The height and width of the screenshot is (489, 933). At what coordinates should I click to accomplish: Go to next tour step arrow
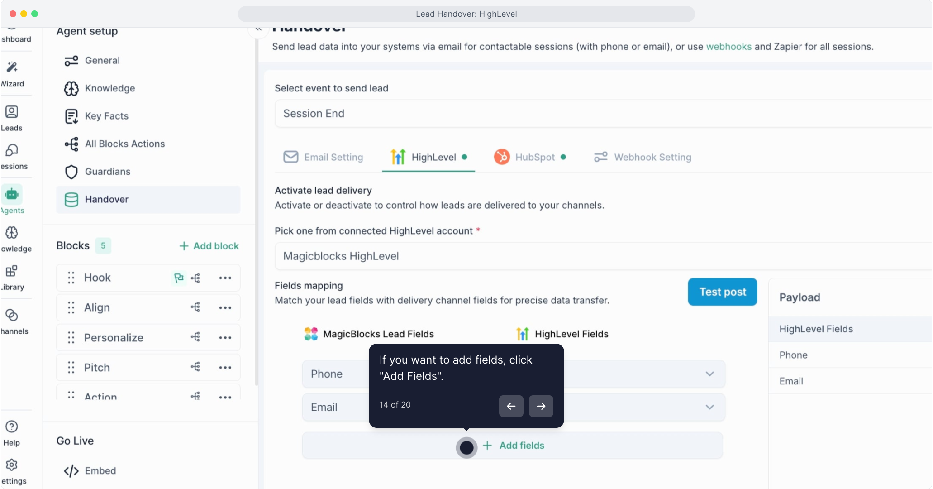(541, 406)
